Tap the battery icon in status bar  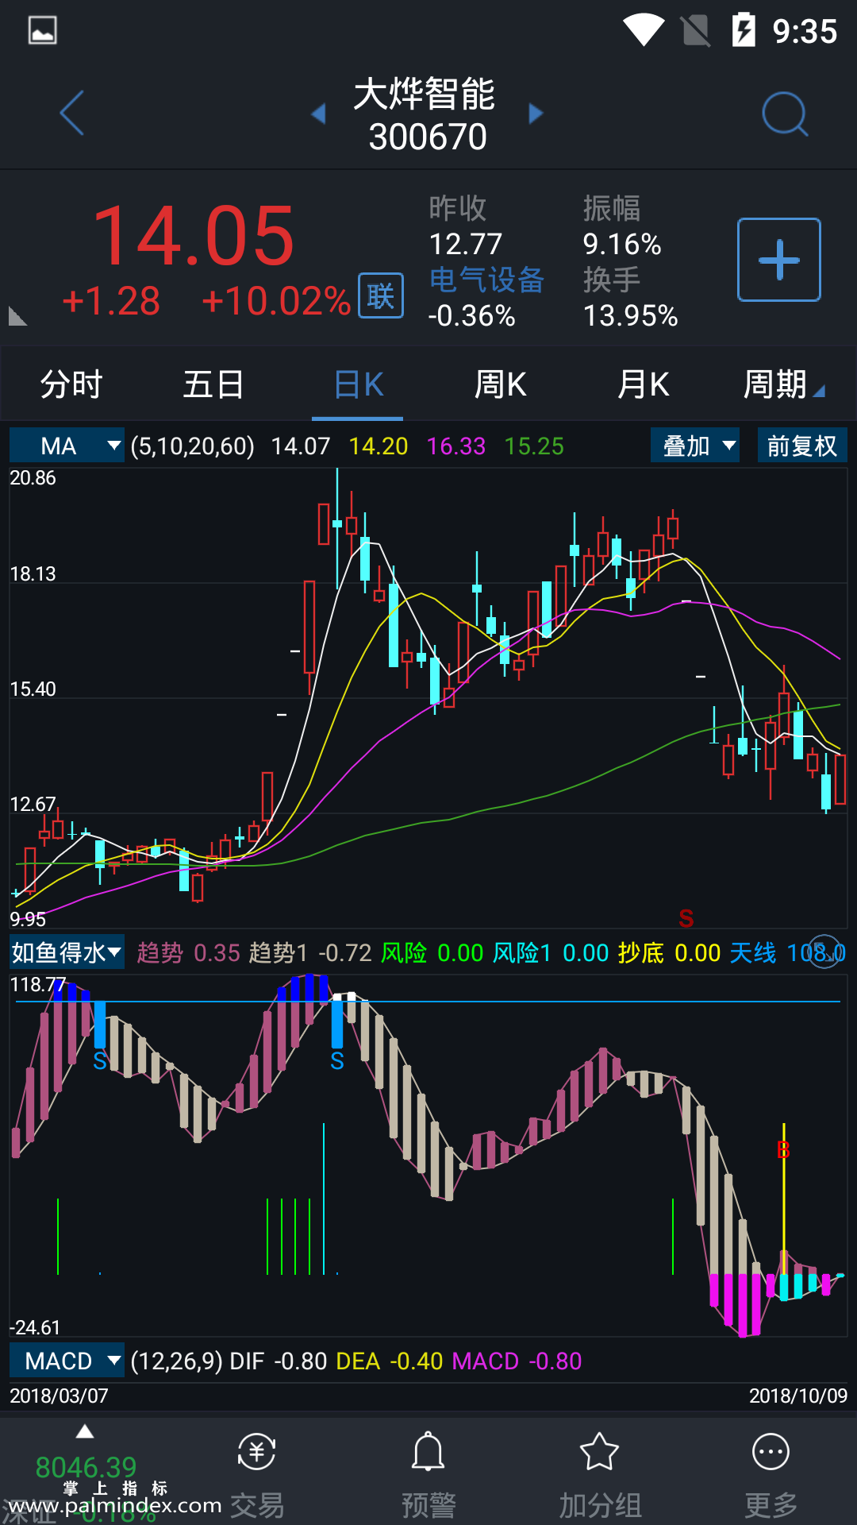tap(744, 30)
